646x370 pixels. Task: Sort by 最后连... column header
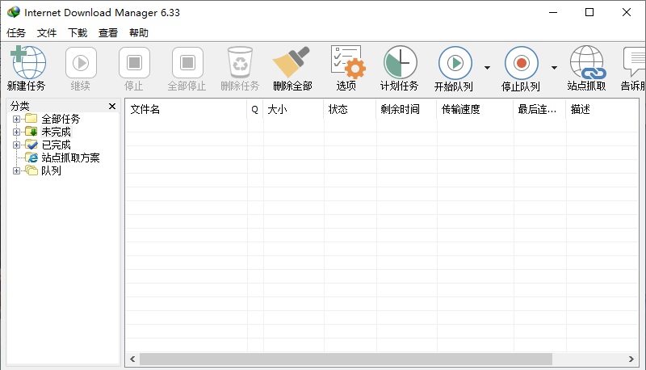coord(539,109)
